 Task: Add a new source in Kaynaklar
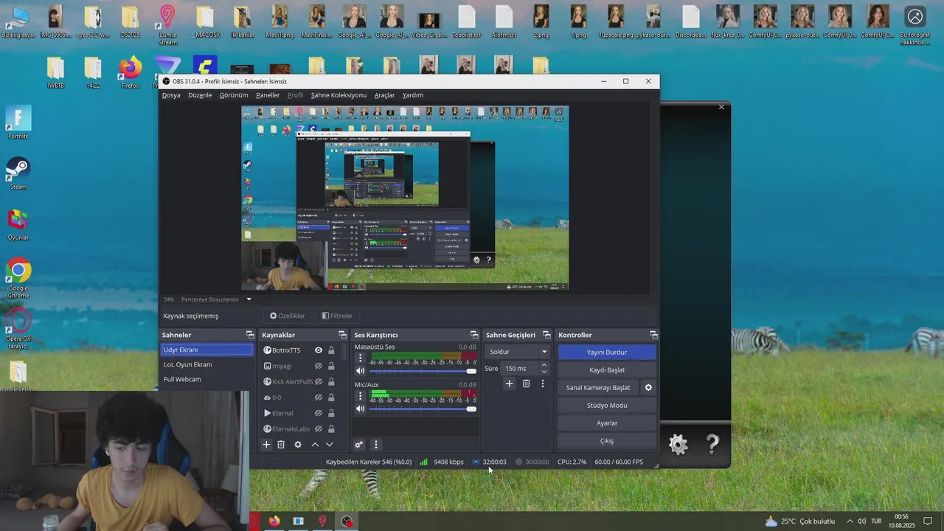(x=267, y=445)
